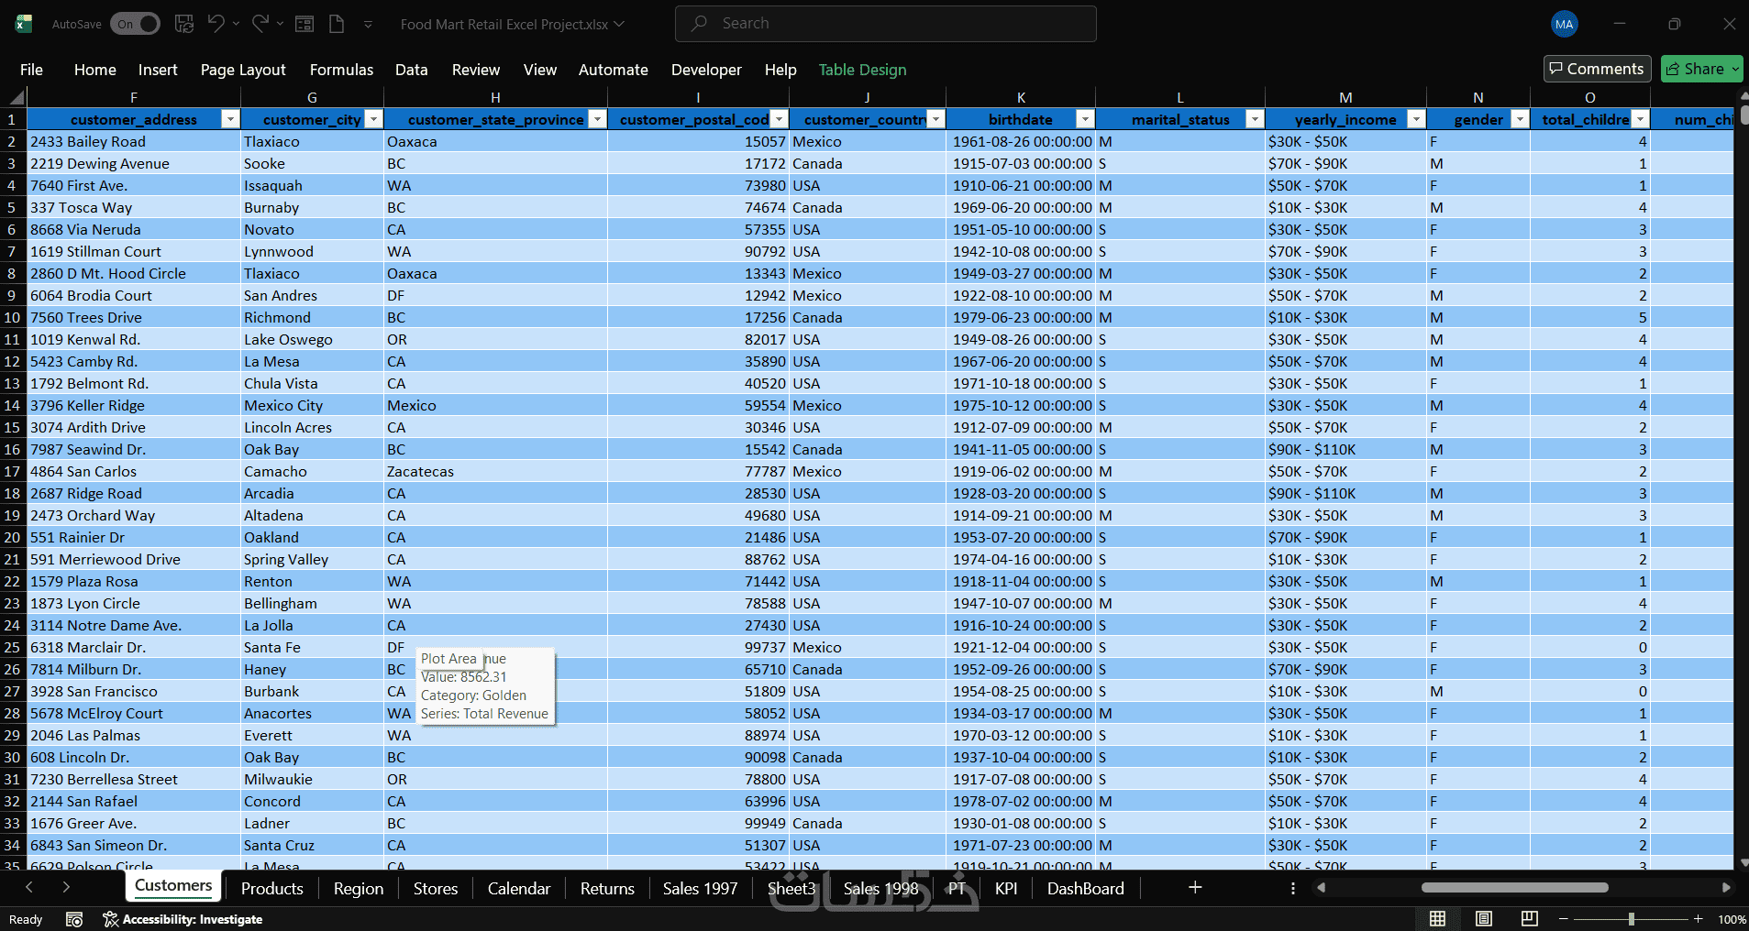The width and height of the screenshot is (1749, 931).
Task: Click the MA account avatar
Action: pos(1565,25)
